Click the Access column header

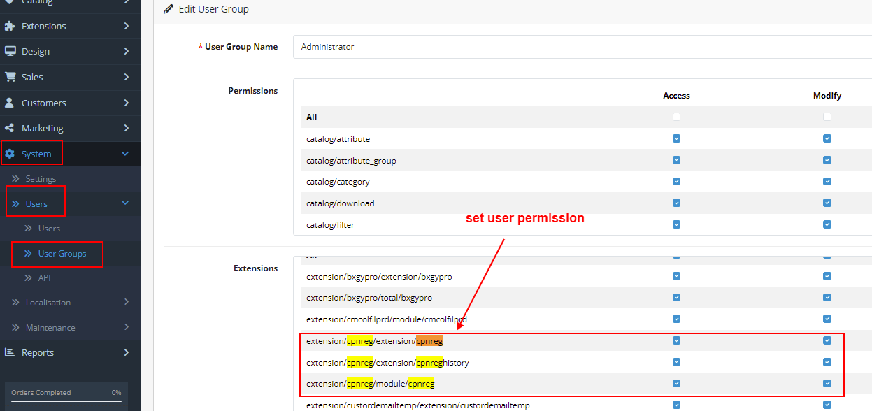point(676,96)
